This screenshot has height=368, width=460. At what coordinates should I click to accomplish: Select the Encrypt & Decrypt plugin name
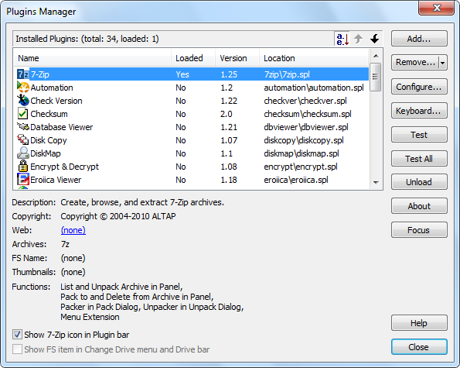(x=64, y=167)
